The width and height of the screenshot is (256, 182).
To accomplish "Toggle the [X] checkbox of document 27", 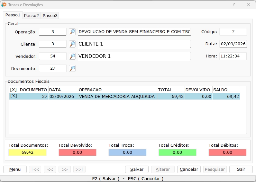I will [x=14, y=96].
